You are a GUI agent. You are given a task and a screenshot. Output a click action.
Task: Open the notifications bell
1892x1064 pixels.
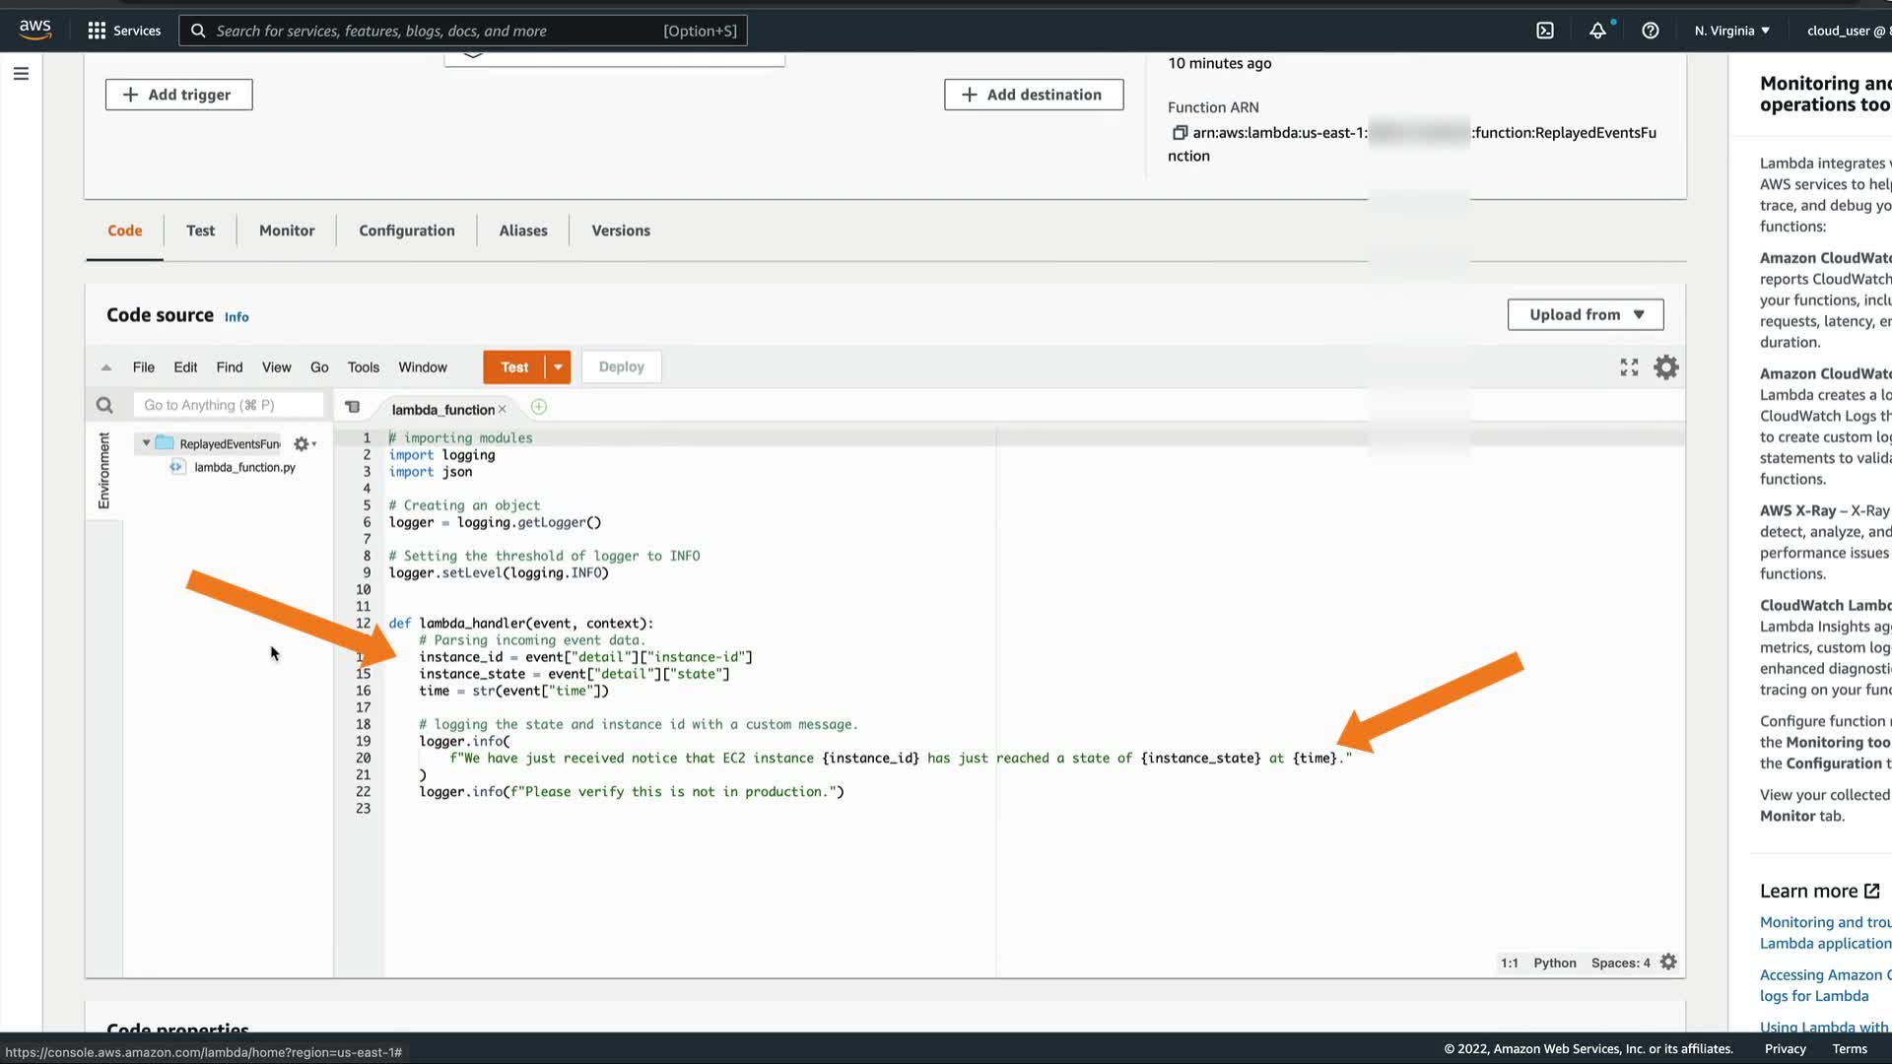click(x=1597, y=31)
